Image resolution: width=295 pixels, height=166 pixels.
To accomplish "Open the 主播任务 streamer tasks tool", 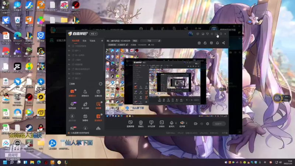I will point(98,93).
